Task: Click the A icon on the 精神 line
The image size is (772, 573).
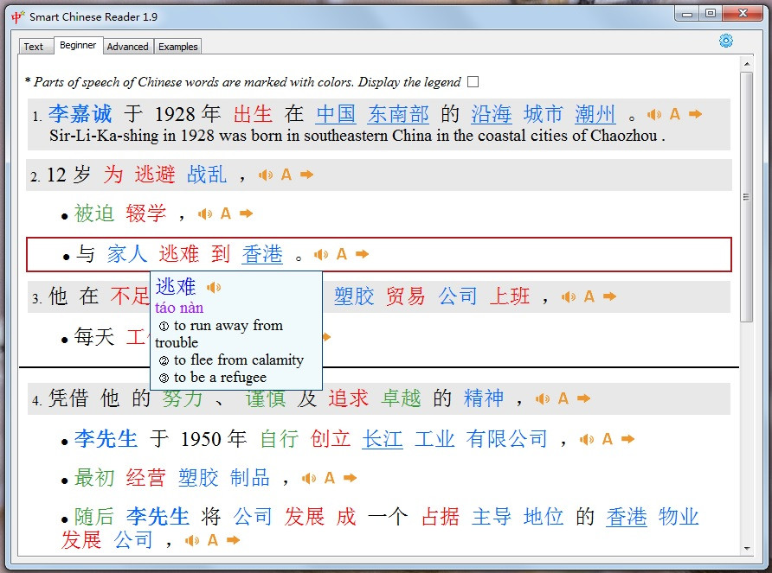Action: pos(563,398)
